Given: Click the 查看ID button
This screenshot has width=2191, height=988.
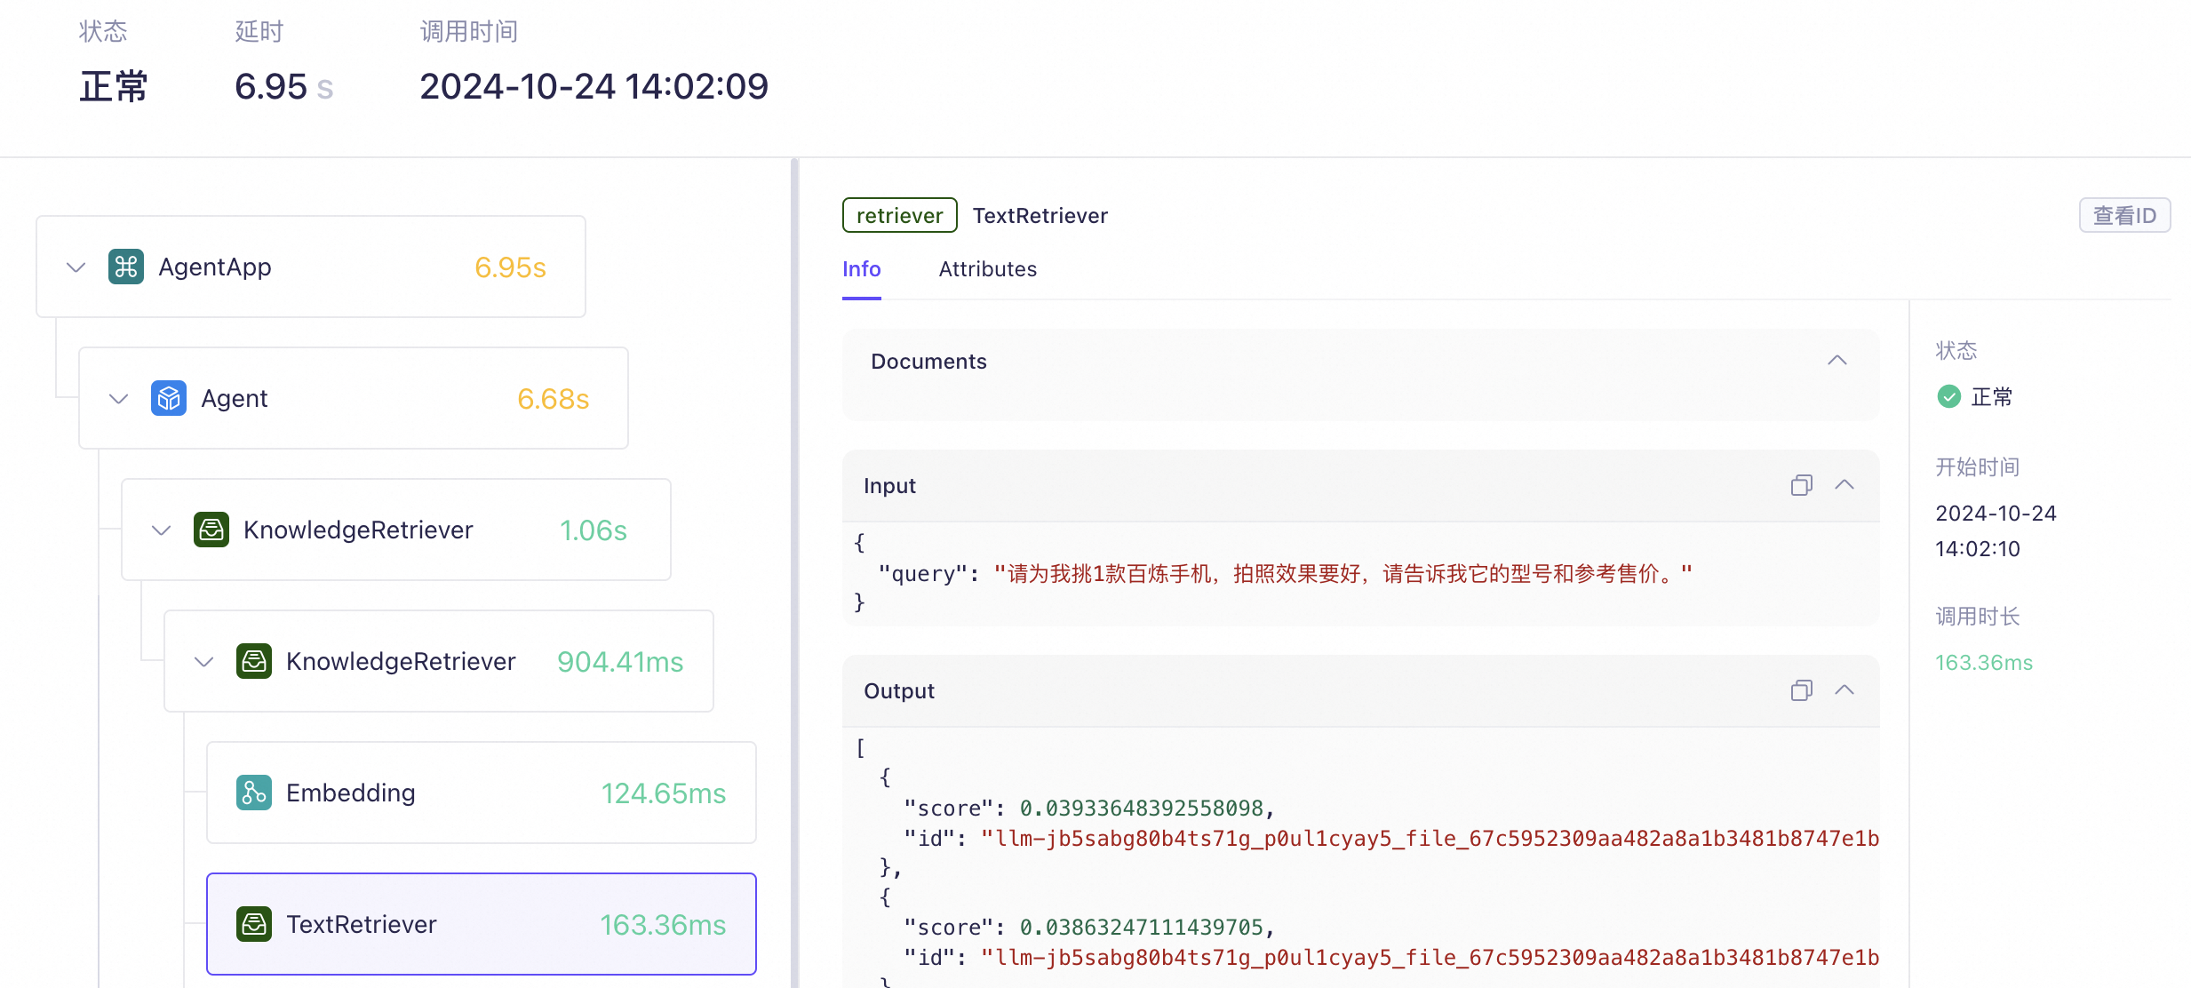Looking at the screenshot, I should click(x=2123, y=216).
